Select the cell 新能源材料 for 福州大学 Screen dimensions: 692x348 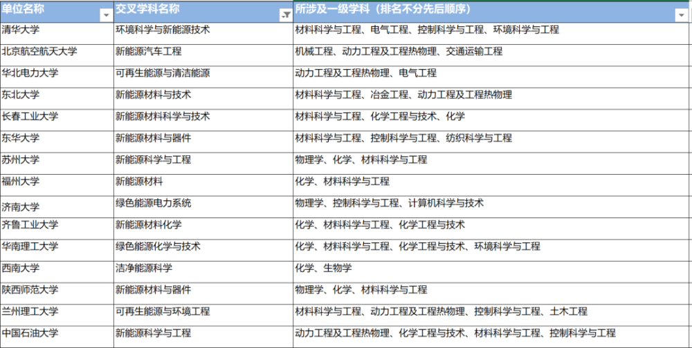pyautogui.click(x=203, y=184)
